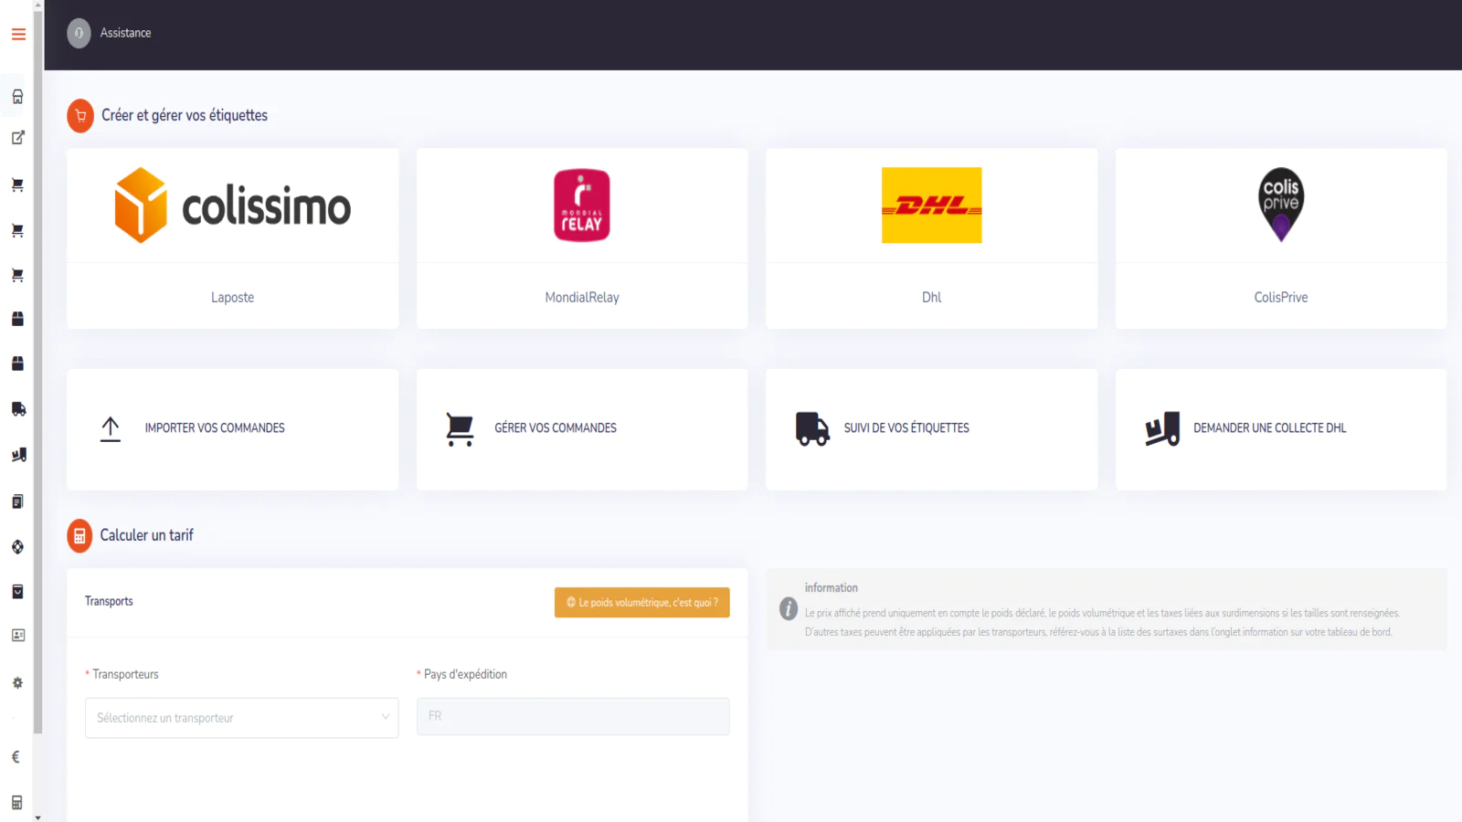1462x822 pixels.
Task: Click the ID card icon in the sidebar
Action: tap(17, 636)
